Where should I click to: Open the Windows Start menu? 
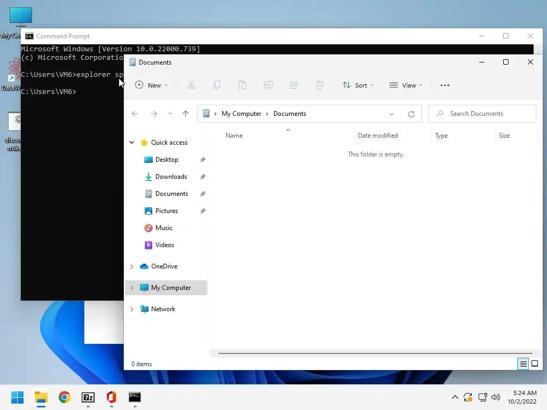pos(17,397)
